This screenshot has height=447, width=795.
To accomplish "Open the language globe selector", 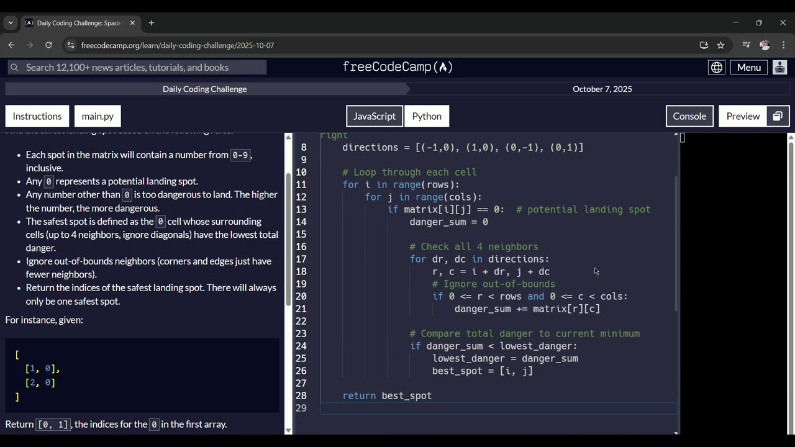I will (717, 67).
